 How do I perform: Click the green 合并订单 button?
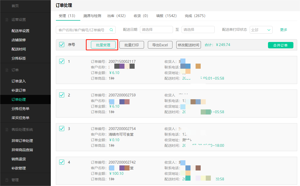pos(280,45)
